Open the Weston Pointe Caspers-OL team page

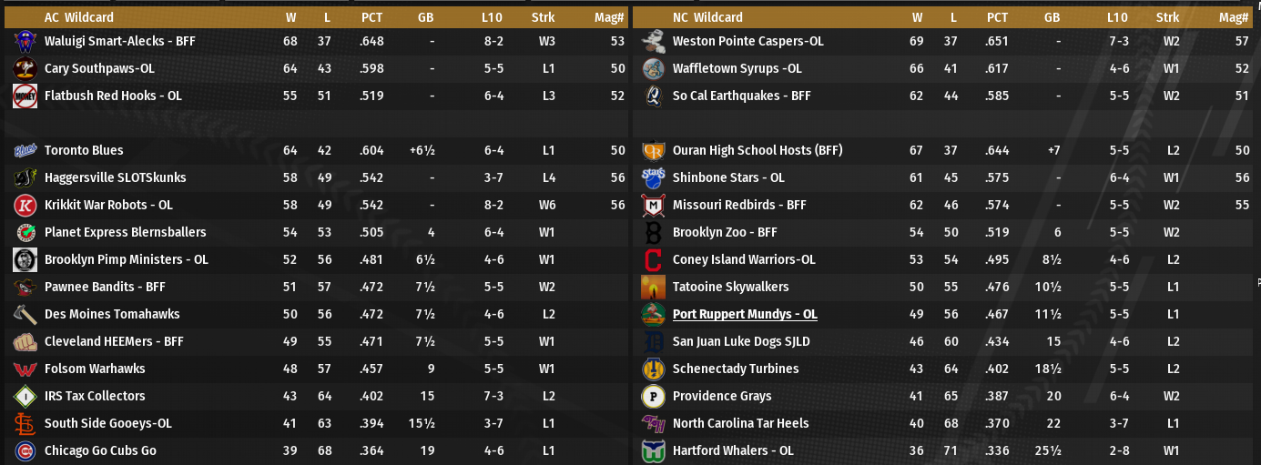747,41
